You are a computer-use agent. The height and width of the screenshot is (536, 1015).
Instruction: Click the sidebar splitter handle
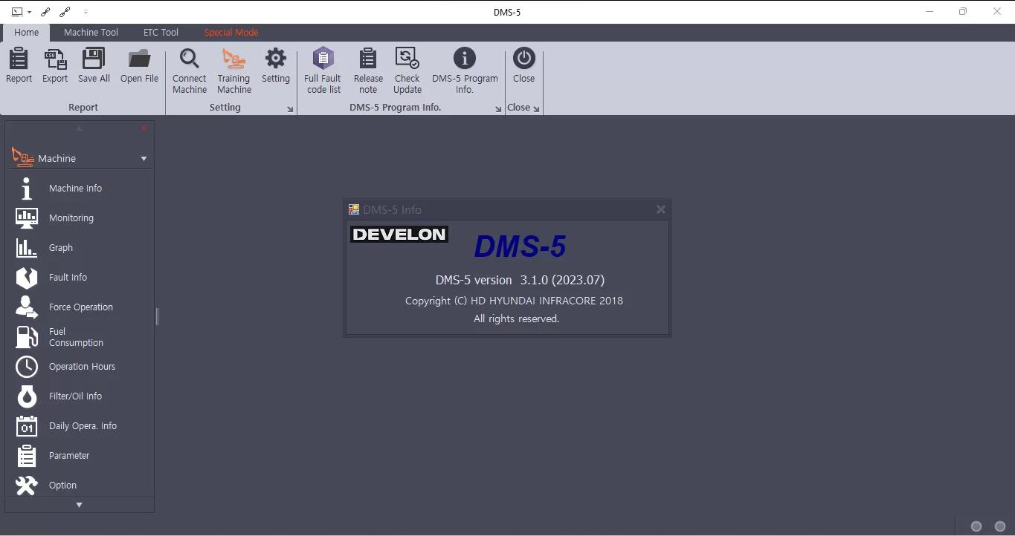[157, 317]
